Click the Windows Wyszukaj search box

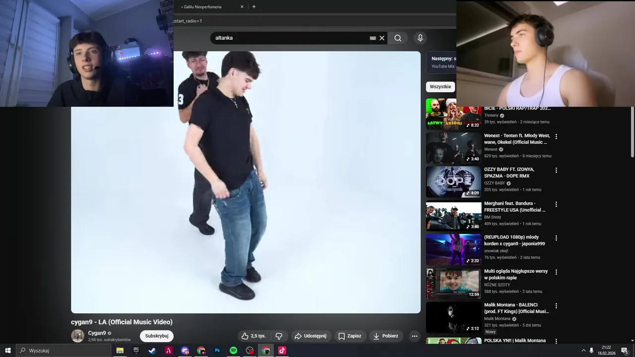[x=63, y=351]
